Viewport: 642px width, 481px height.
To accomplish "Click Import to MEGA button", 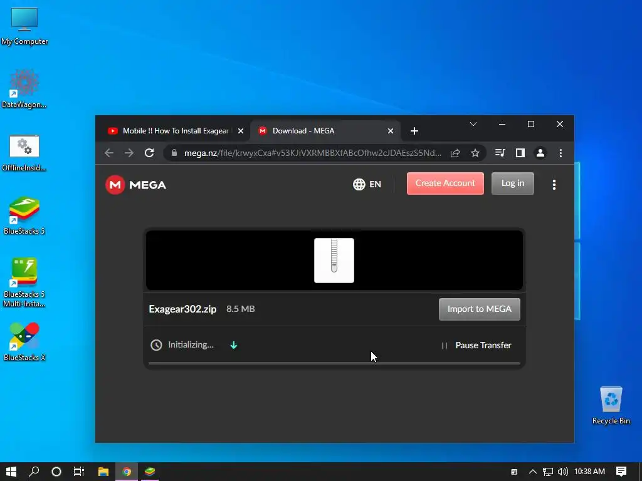I will 480,309.
